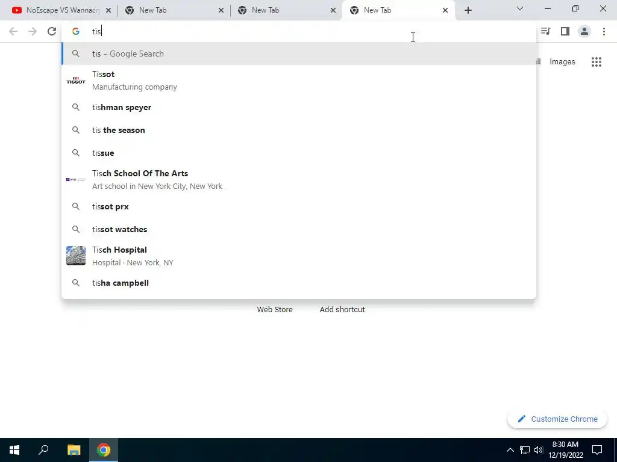
Task: Close the NoEscape VS Wannacry tab
Action: [x=108, y=10]
